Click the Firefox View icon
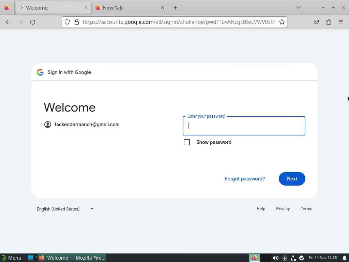The width and height of the screenshot is (349, 262). [x=7, y=8]
